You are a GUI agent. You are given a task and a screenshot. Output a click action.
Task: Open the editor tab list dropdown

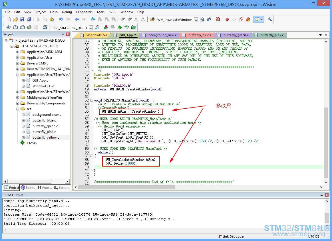click(320, 35)
